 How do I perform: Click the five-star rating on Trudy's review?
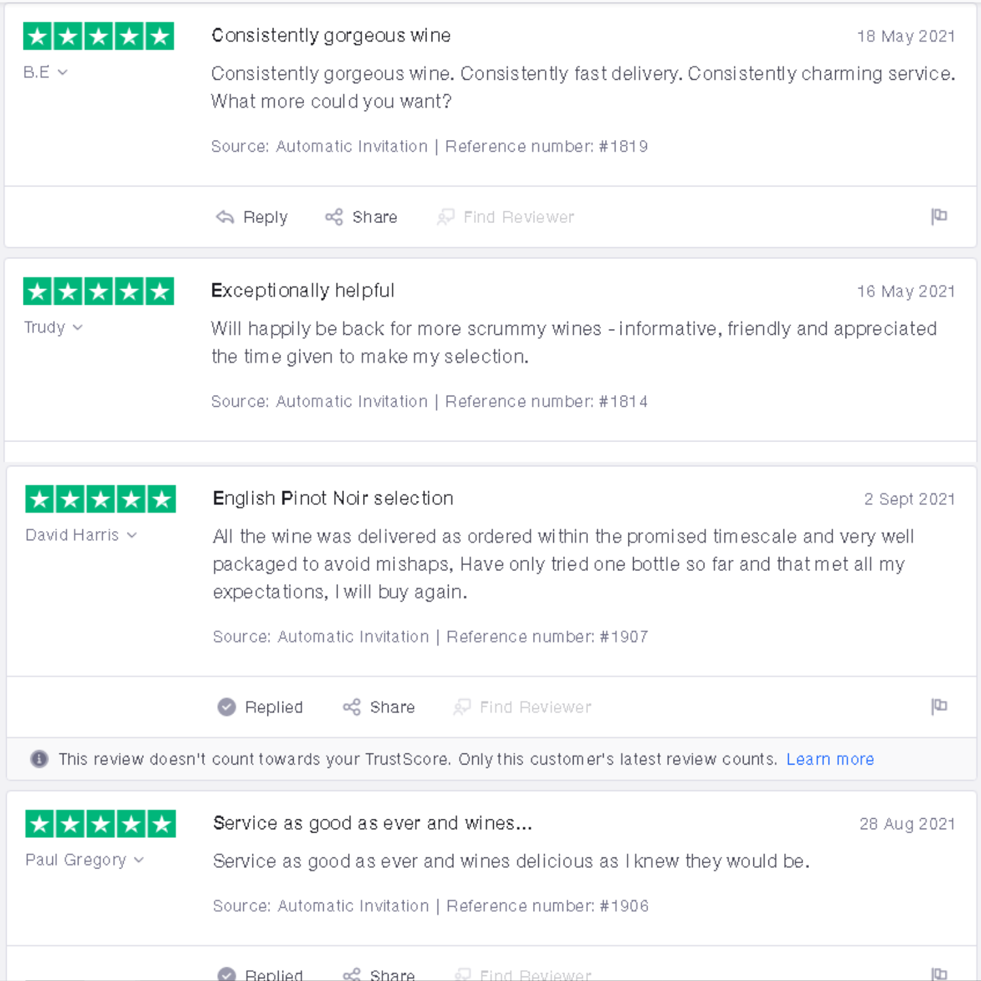(99, 292)
